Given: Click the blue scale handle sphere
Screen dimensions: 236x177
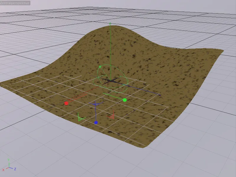Looking at the screenshot, I should pyautogui.click(x=96, y=122).
